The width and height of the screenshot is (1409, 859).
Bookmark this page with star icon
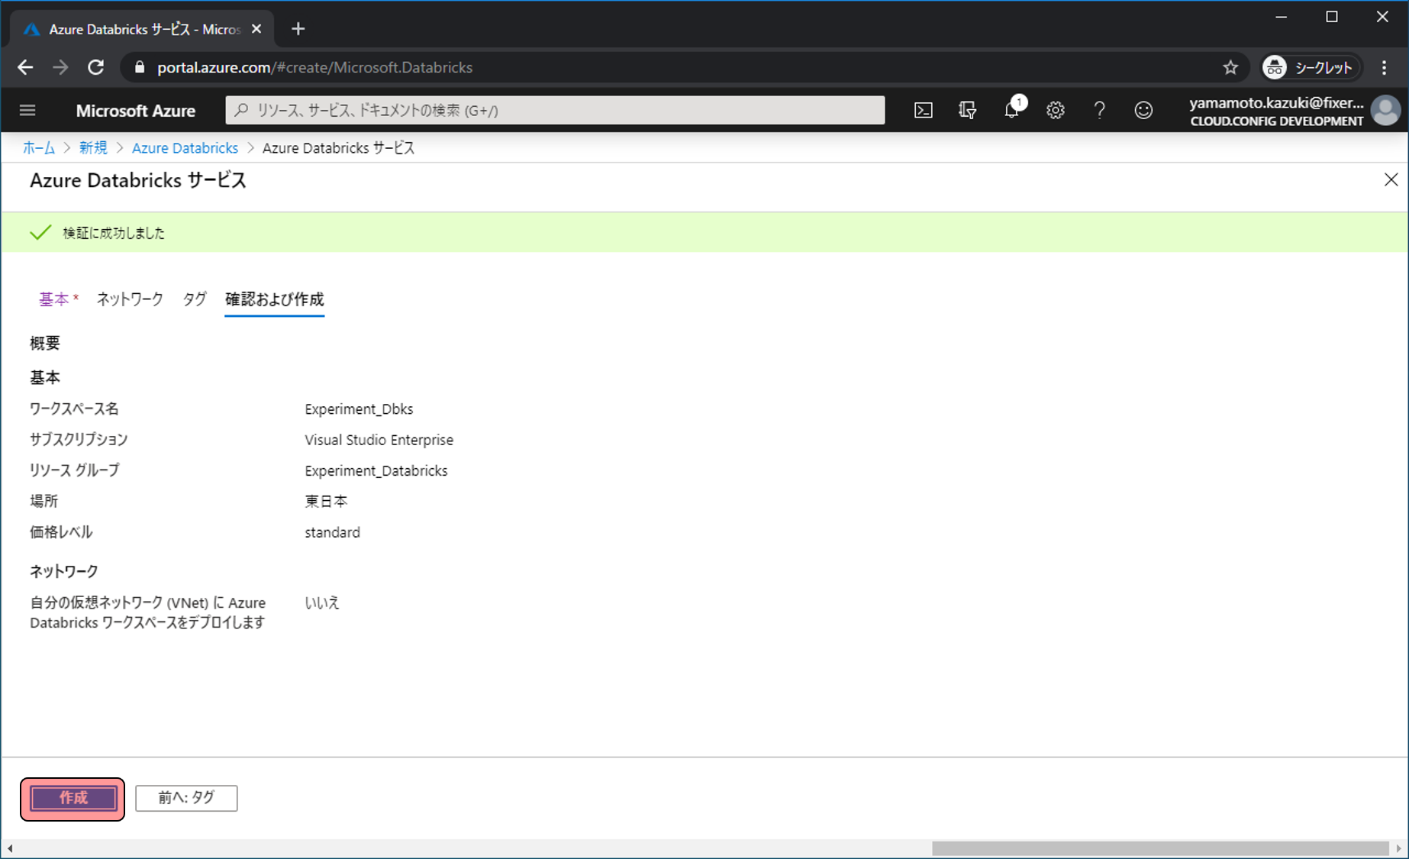pyautogui.click(x=1230, y=68)
